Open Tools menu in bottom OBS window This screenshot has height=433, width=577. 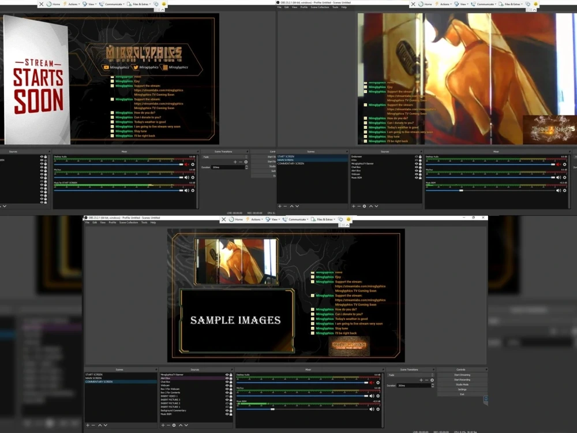click(x=144, y=222)
